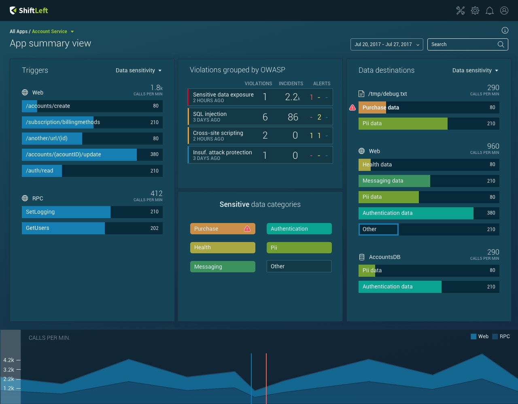
Task: Go to All Apps breadcrumb link
Action: point(19,32)
